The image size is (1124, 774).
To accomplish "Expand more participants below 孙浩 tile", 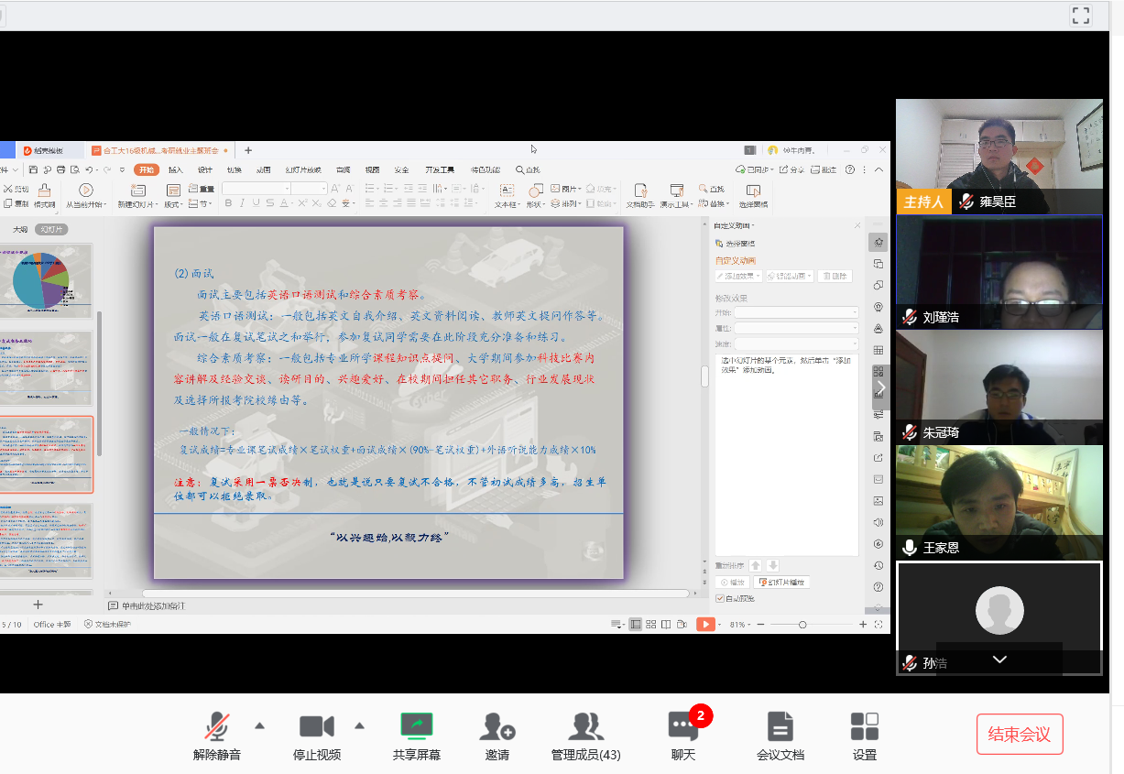I will click(x=999, y=660).
